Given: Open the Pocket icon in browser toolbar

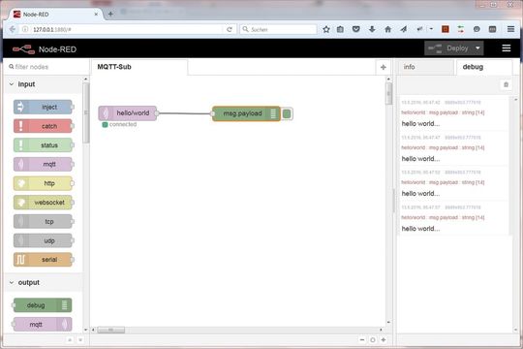Looking at the screenshot, I should (x=355, y=29).
